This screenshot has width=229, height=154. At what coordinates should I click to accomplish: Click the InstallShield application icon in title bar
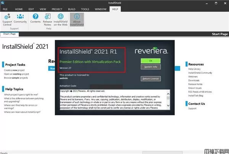tap(3, 3)
